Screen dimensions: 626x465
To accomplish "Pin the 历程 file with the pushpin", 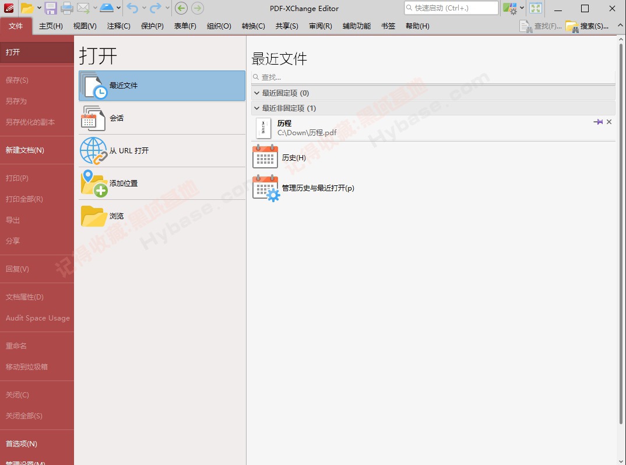I will tap(598, 122).
